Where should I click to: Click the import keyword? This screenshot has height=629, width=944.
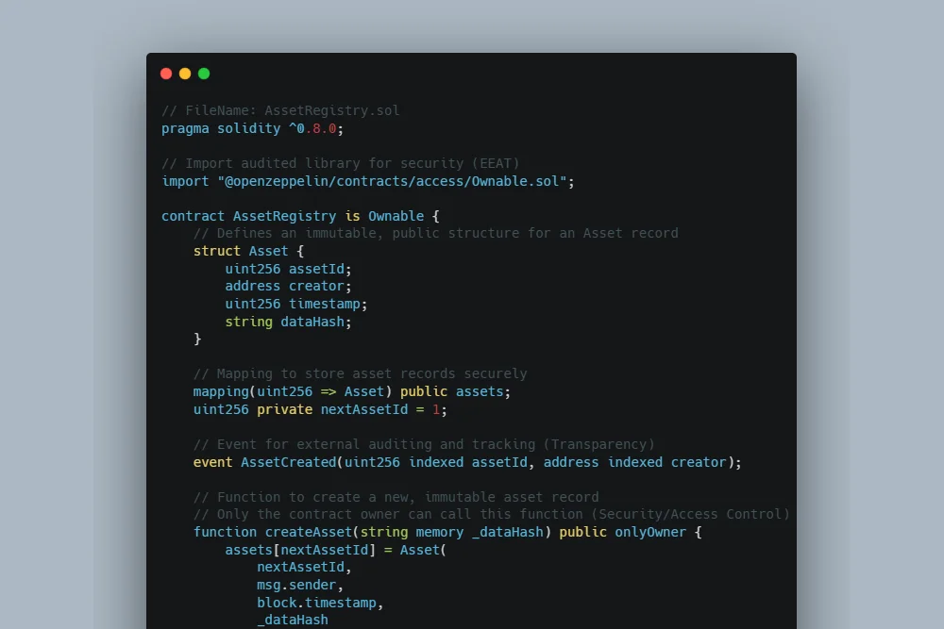pyautogui.click(x=185, y=181)
